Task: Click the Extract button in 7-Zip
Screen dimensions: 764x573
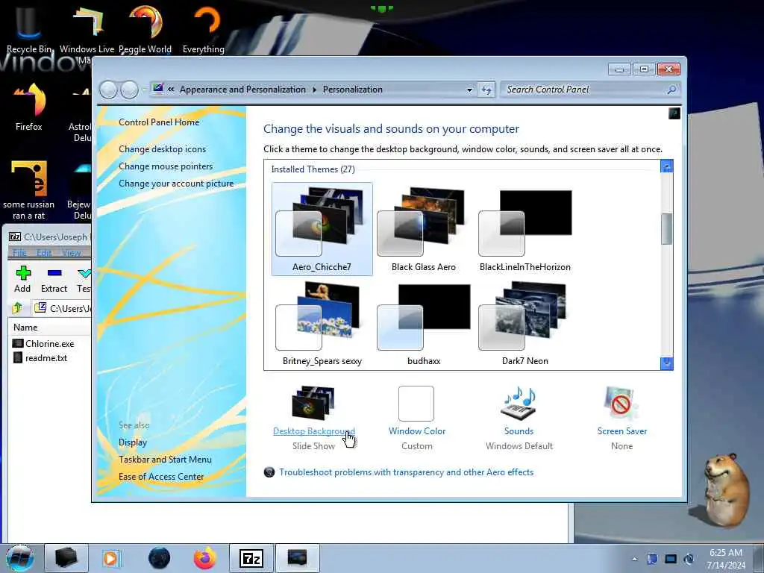Action: [54, 280]
